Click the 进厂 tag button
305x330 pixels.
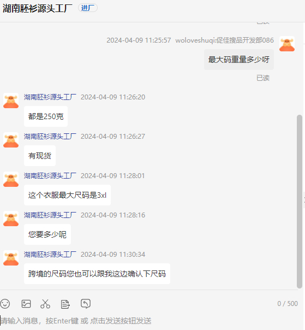point(88,8)
